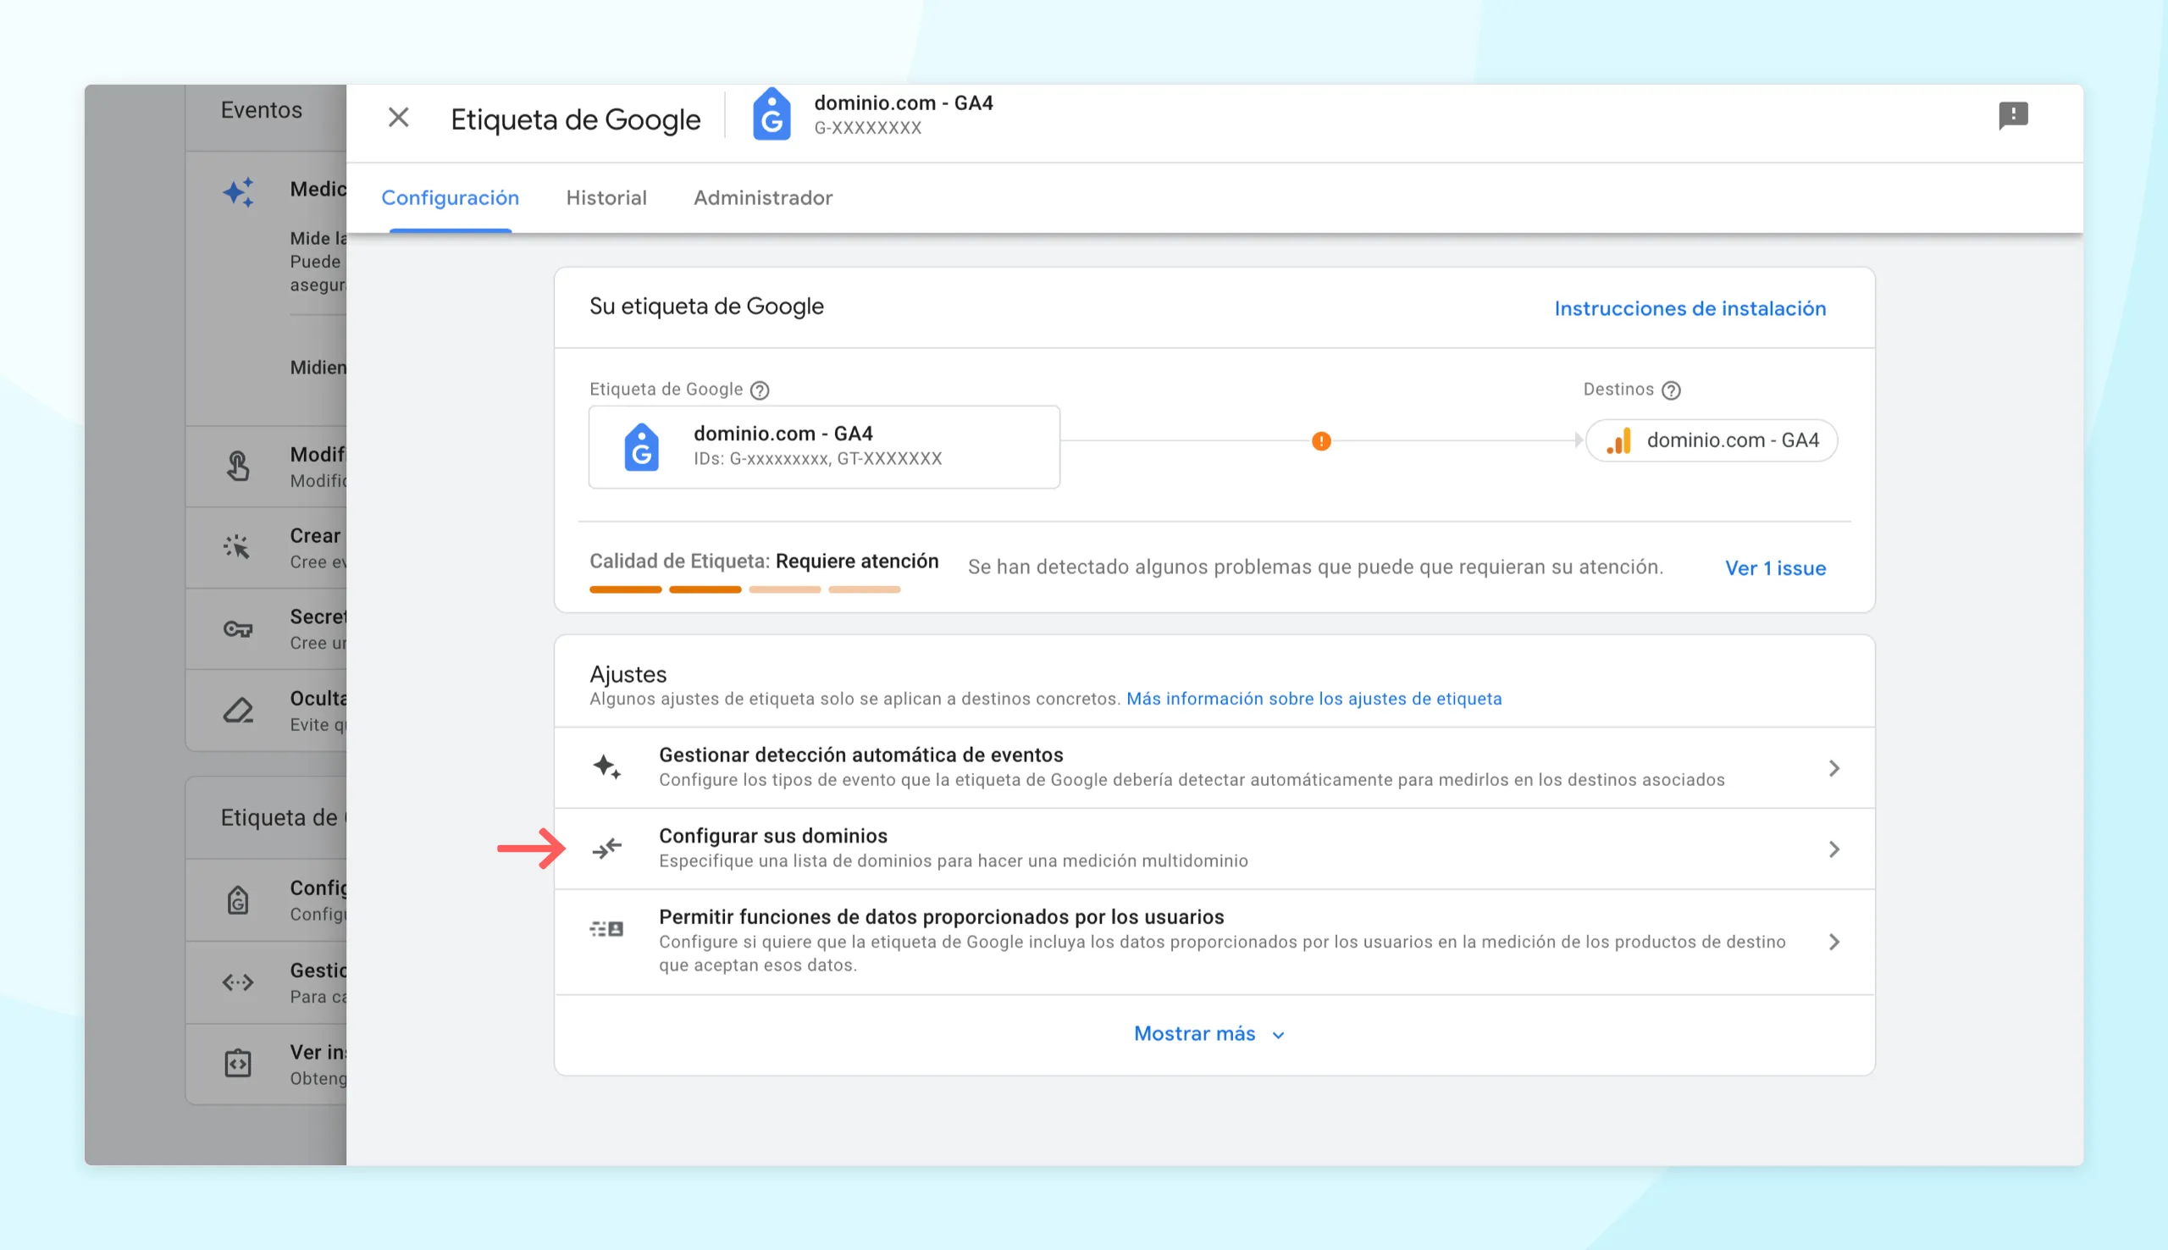The image size is (2168, 1250).
Task: Click the orange warning dot on connector
Action: (1322, 441)
